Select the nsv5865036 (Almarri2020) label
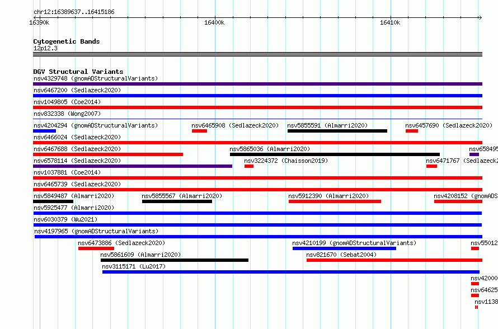Screen dimensions: 498x329 [x=270, y=149]
